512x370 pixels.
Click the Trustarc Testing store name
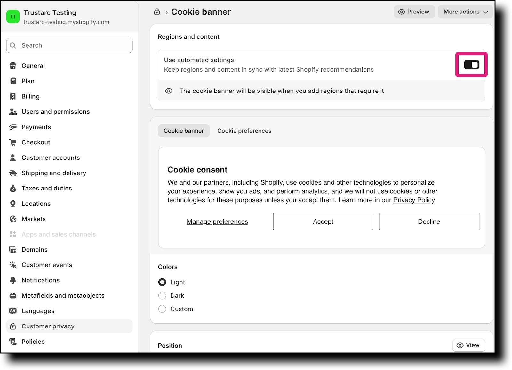click(50, 13)
